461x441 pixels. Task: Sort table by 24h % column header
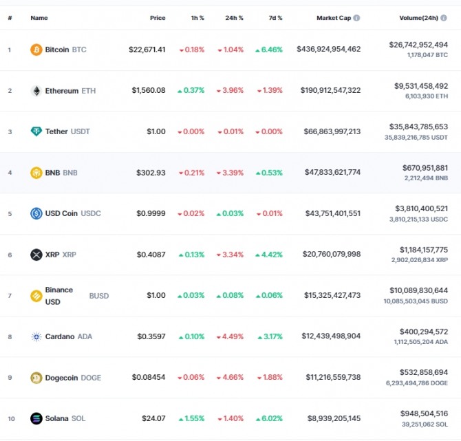click(x=235, y=18)
